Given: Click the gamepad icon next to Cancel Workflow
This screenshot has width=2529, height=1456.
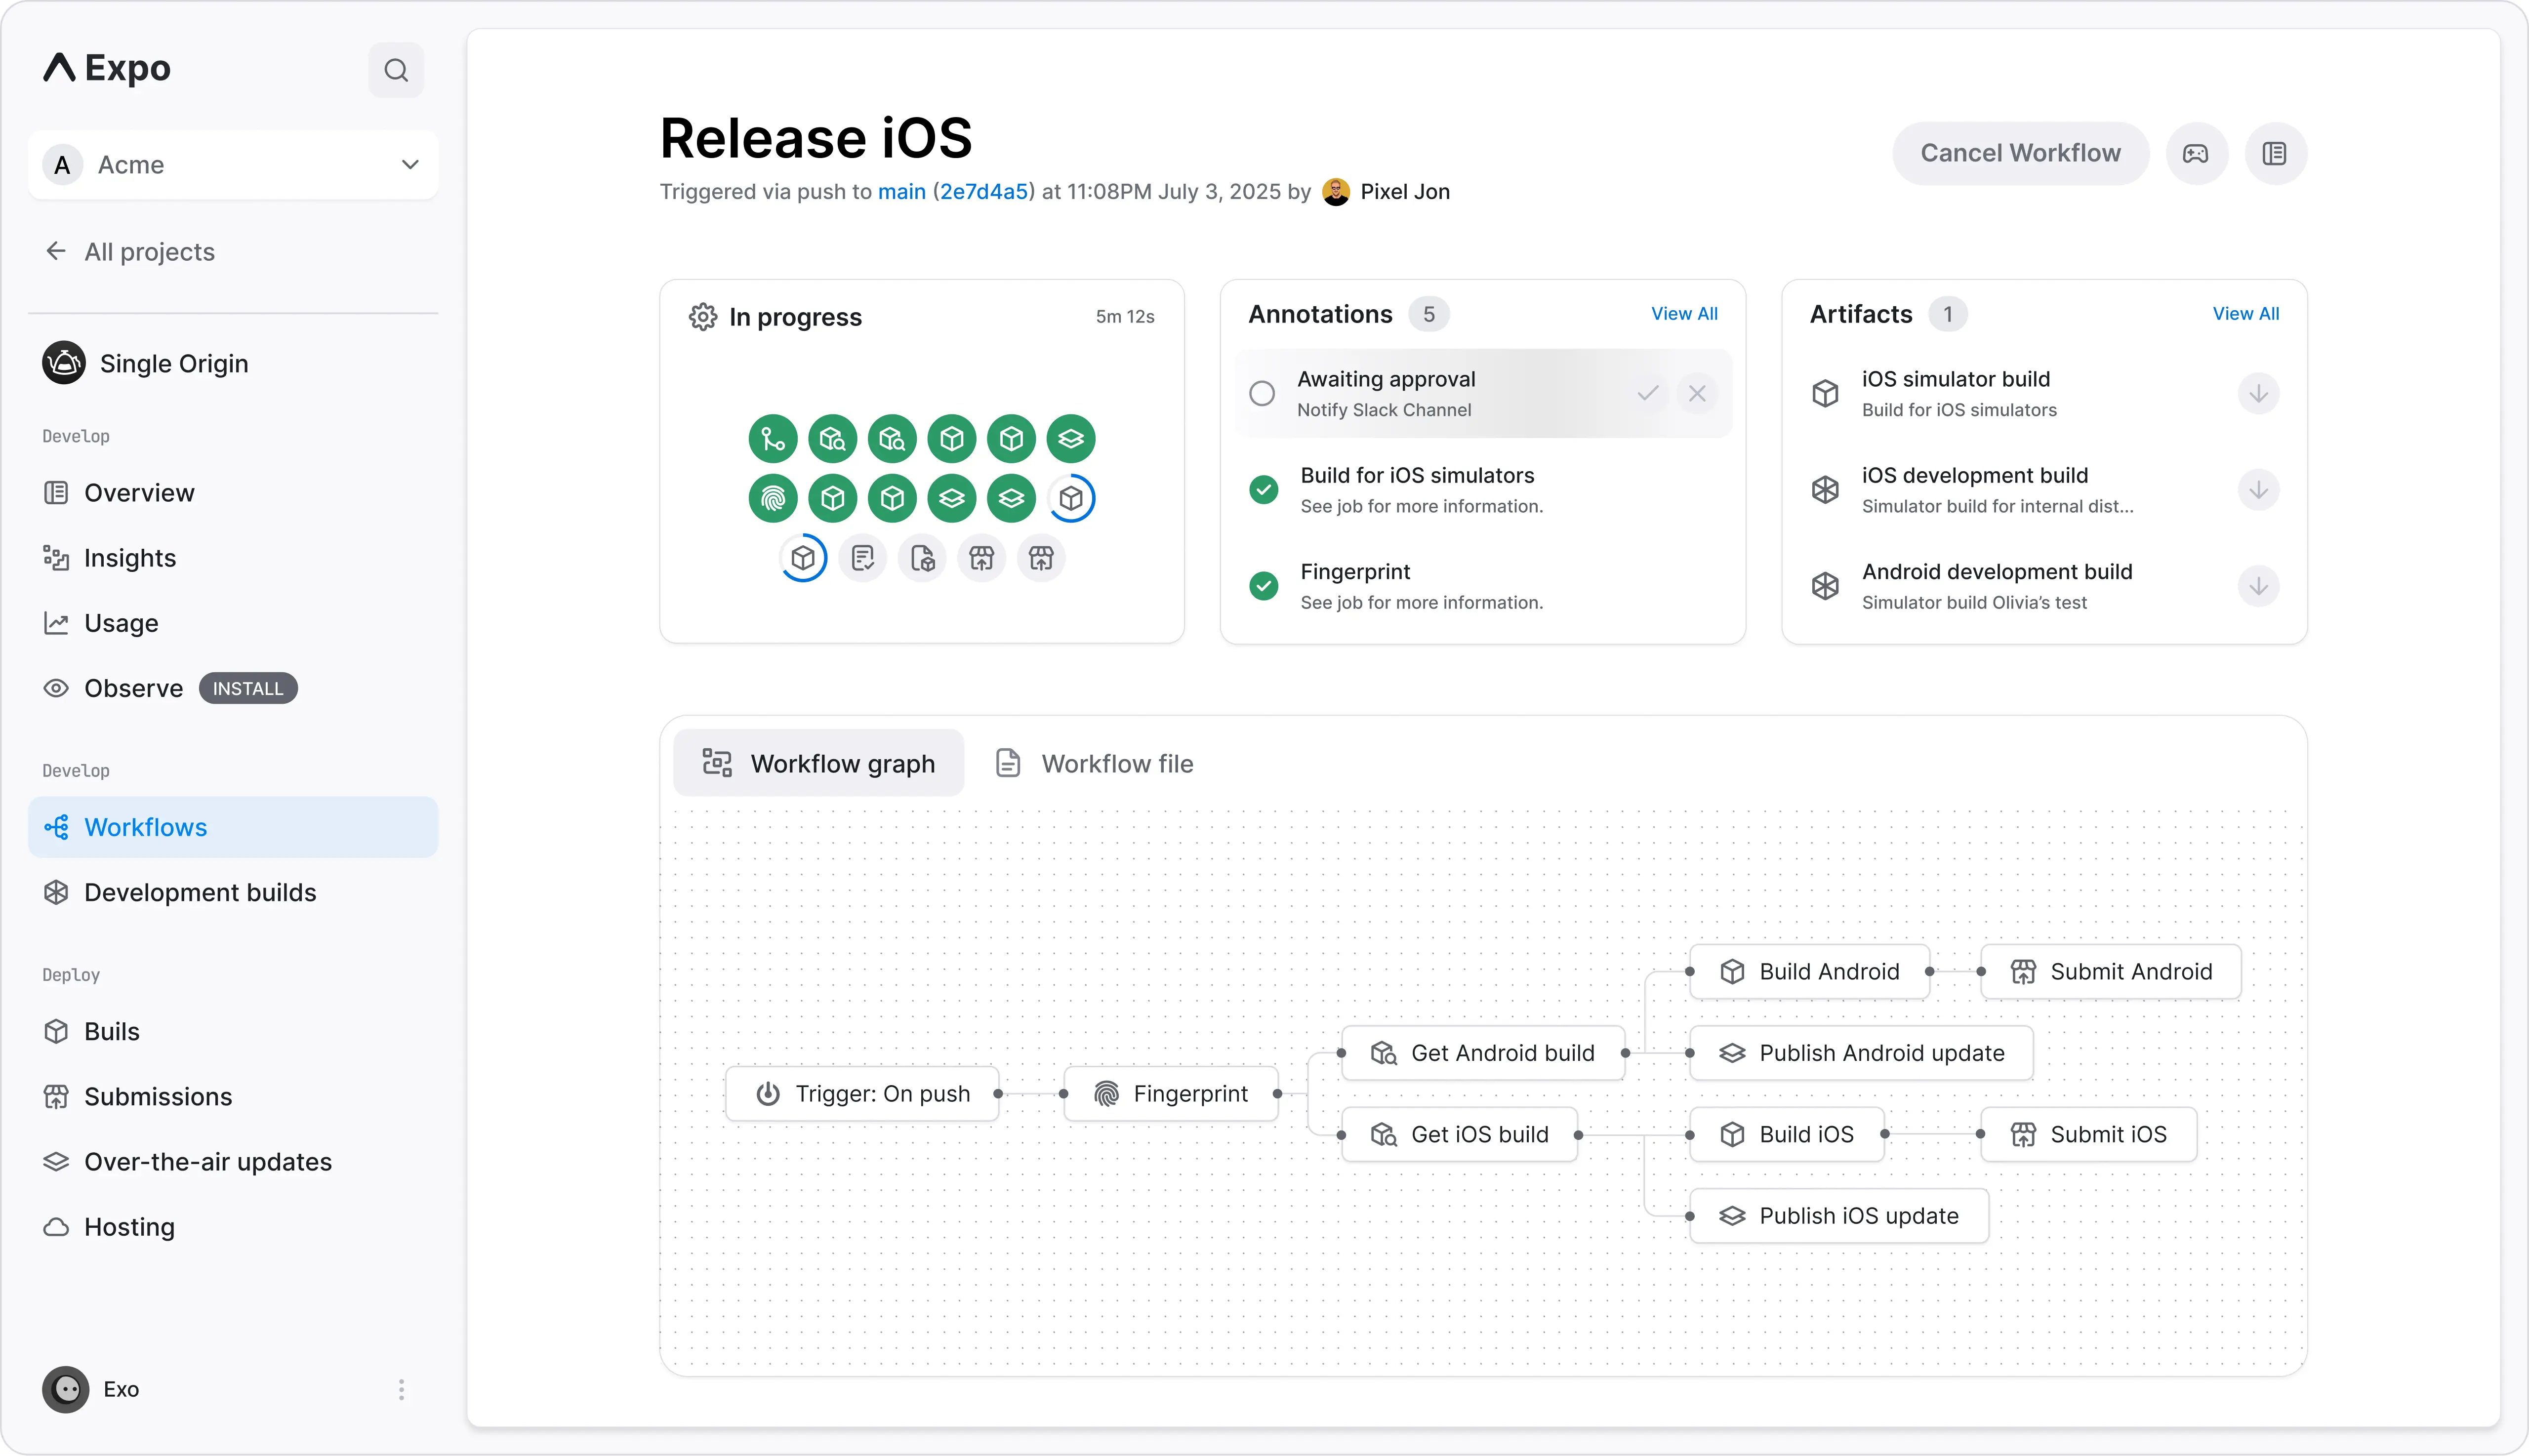Looking at the screenshot, I should (2196, 153).
